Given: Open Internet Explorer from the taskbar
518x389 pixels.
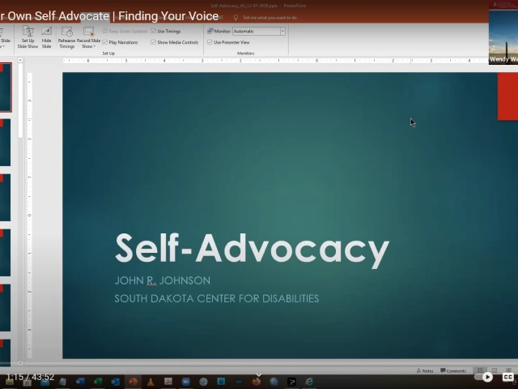Looking at the screenshot, I should coord(309,382).
